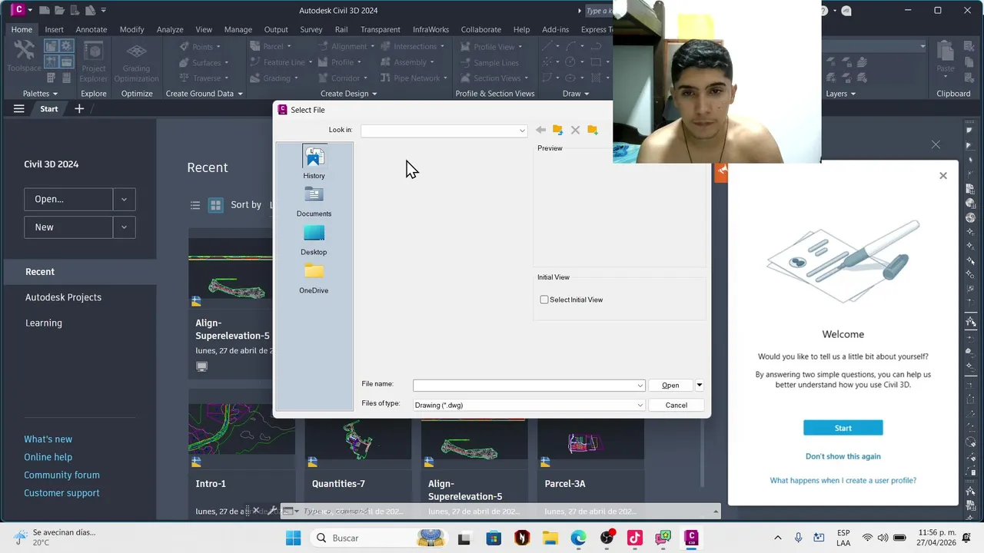Image resolution: width=984 pixels, height=553 pixels.
Task: Click the Open button in Select File dialog
Action: tap(670, 386)
